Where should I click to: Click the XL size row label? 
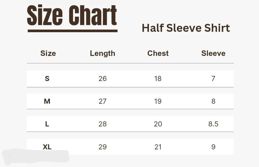tap(47, 147)
